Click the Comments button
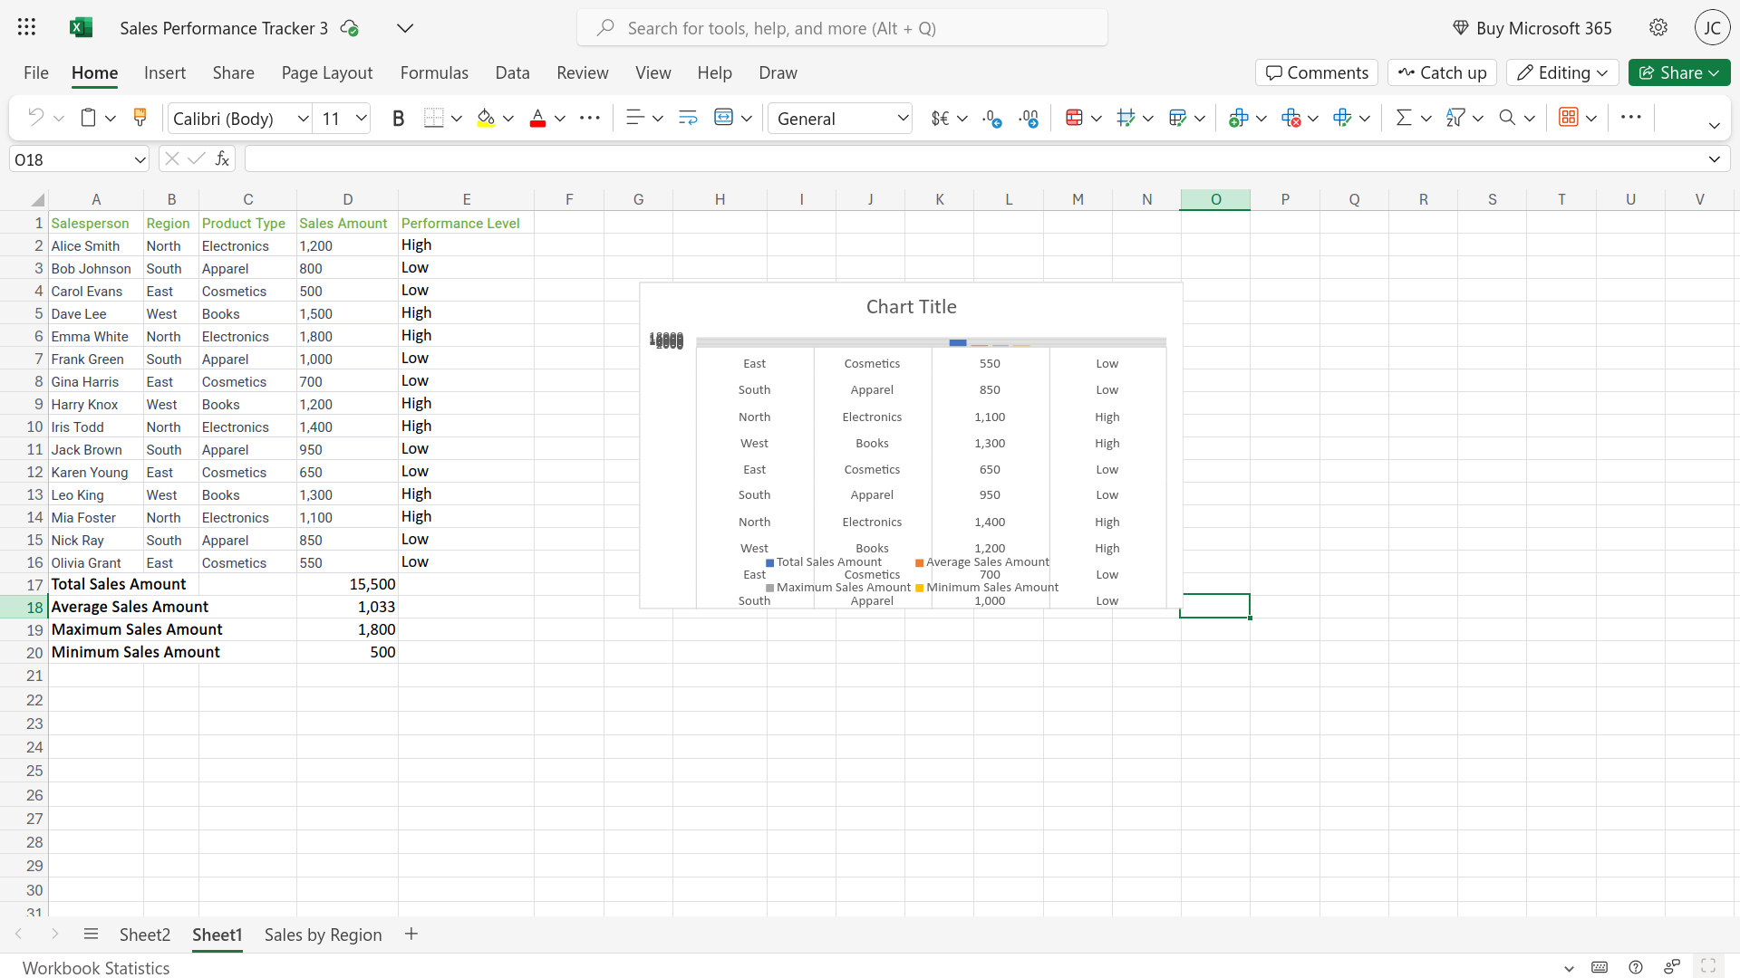This screenshot has width=1740, height=978. 1317,72
